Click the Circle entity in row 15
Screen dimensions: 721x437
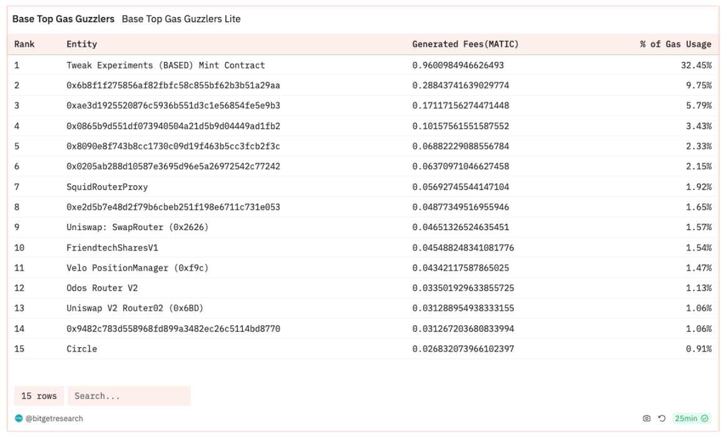tap(82, 349)
